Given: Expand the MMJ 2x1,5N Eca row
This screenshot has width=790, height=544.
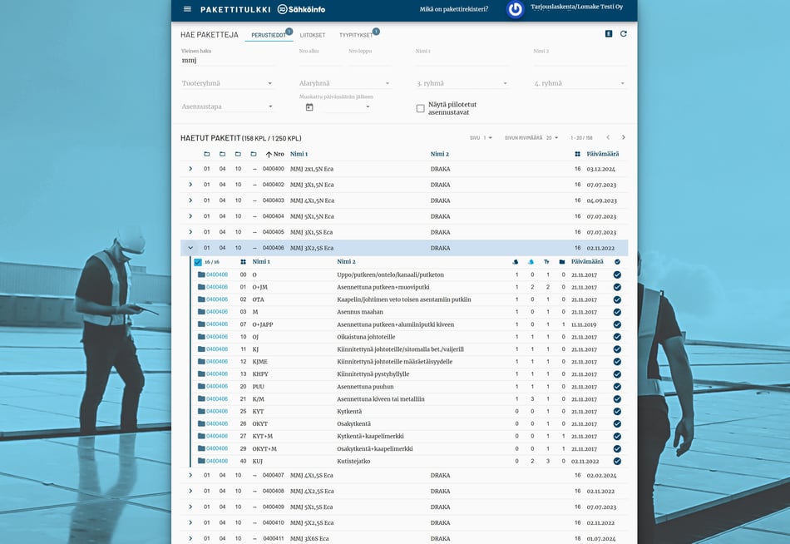Looking at the screenshot, I should coord(190,169).
